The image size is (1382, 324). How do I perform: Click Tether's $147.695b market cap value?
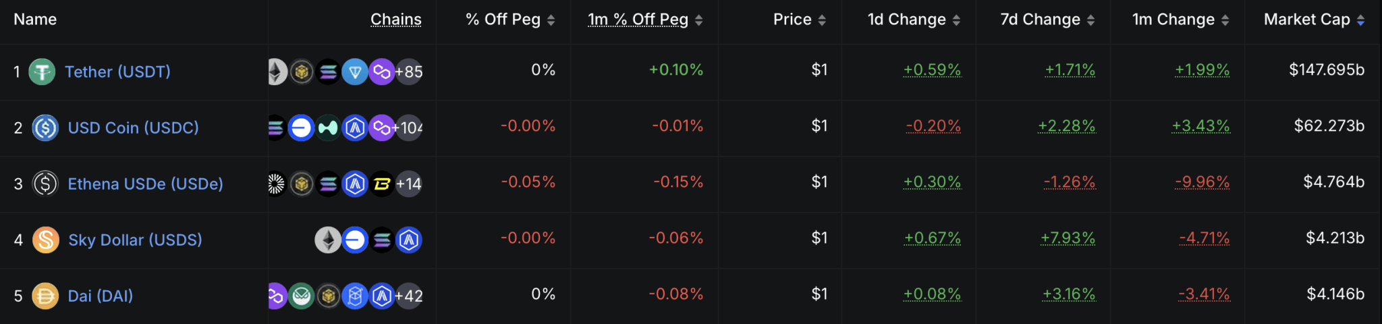(x=1327, y=70)
